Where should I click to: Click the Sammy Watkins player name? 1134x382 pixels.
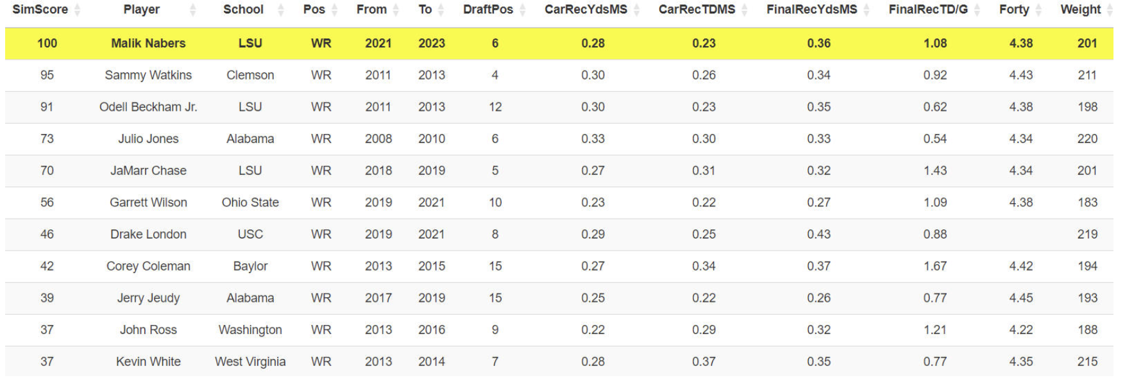click(x=148, y=75)
